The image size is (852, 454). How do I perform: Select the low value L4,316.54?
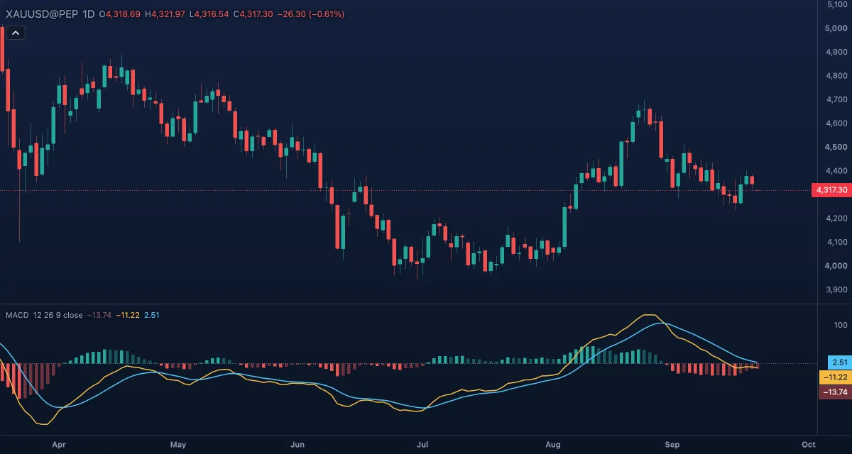tap(209, 14)
